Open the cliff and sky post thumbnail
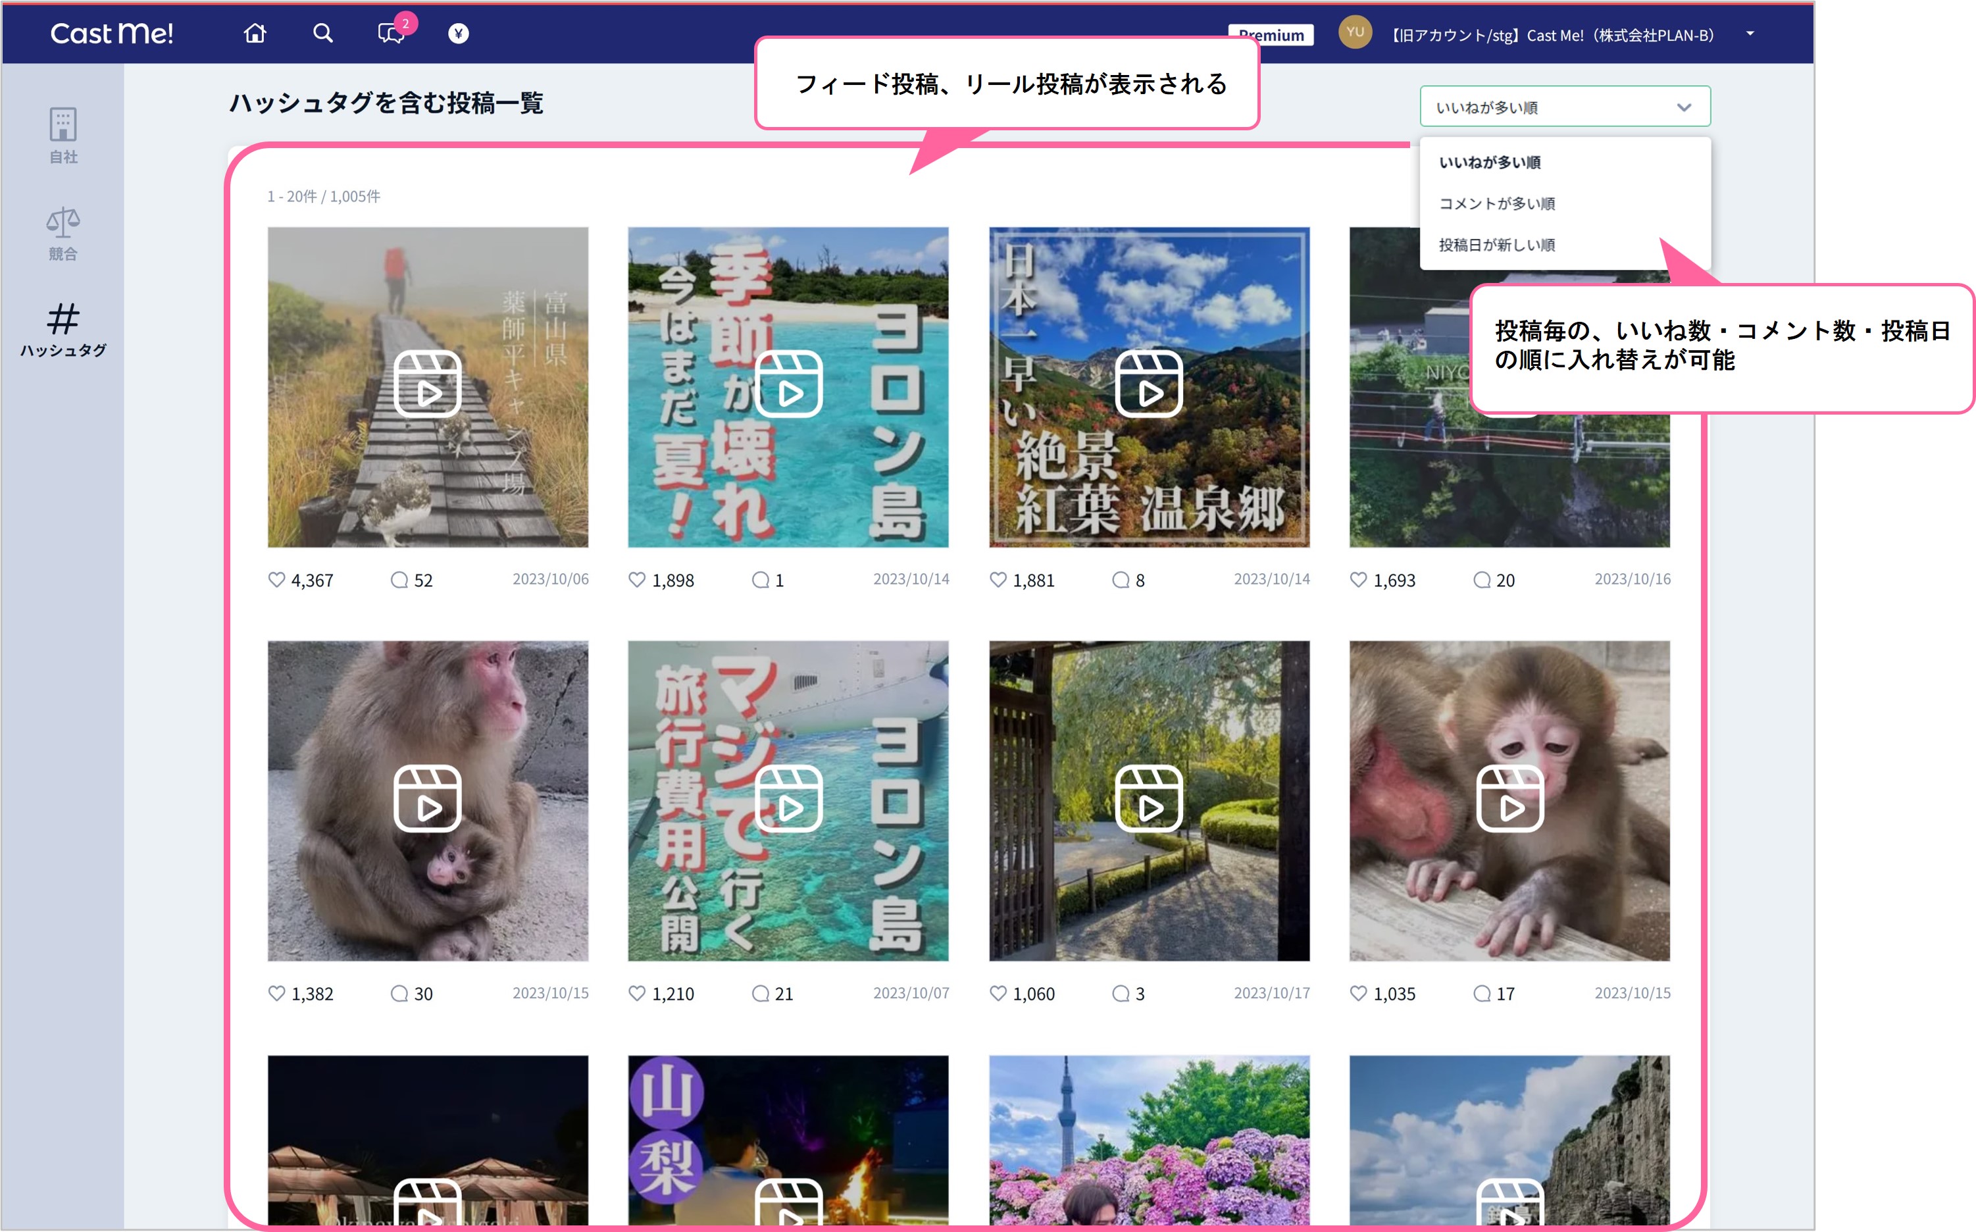This screenshot has width=1976, height=1232. 1509,1140
